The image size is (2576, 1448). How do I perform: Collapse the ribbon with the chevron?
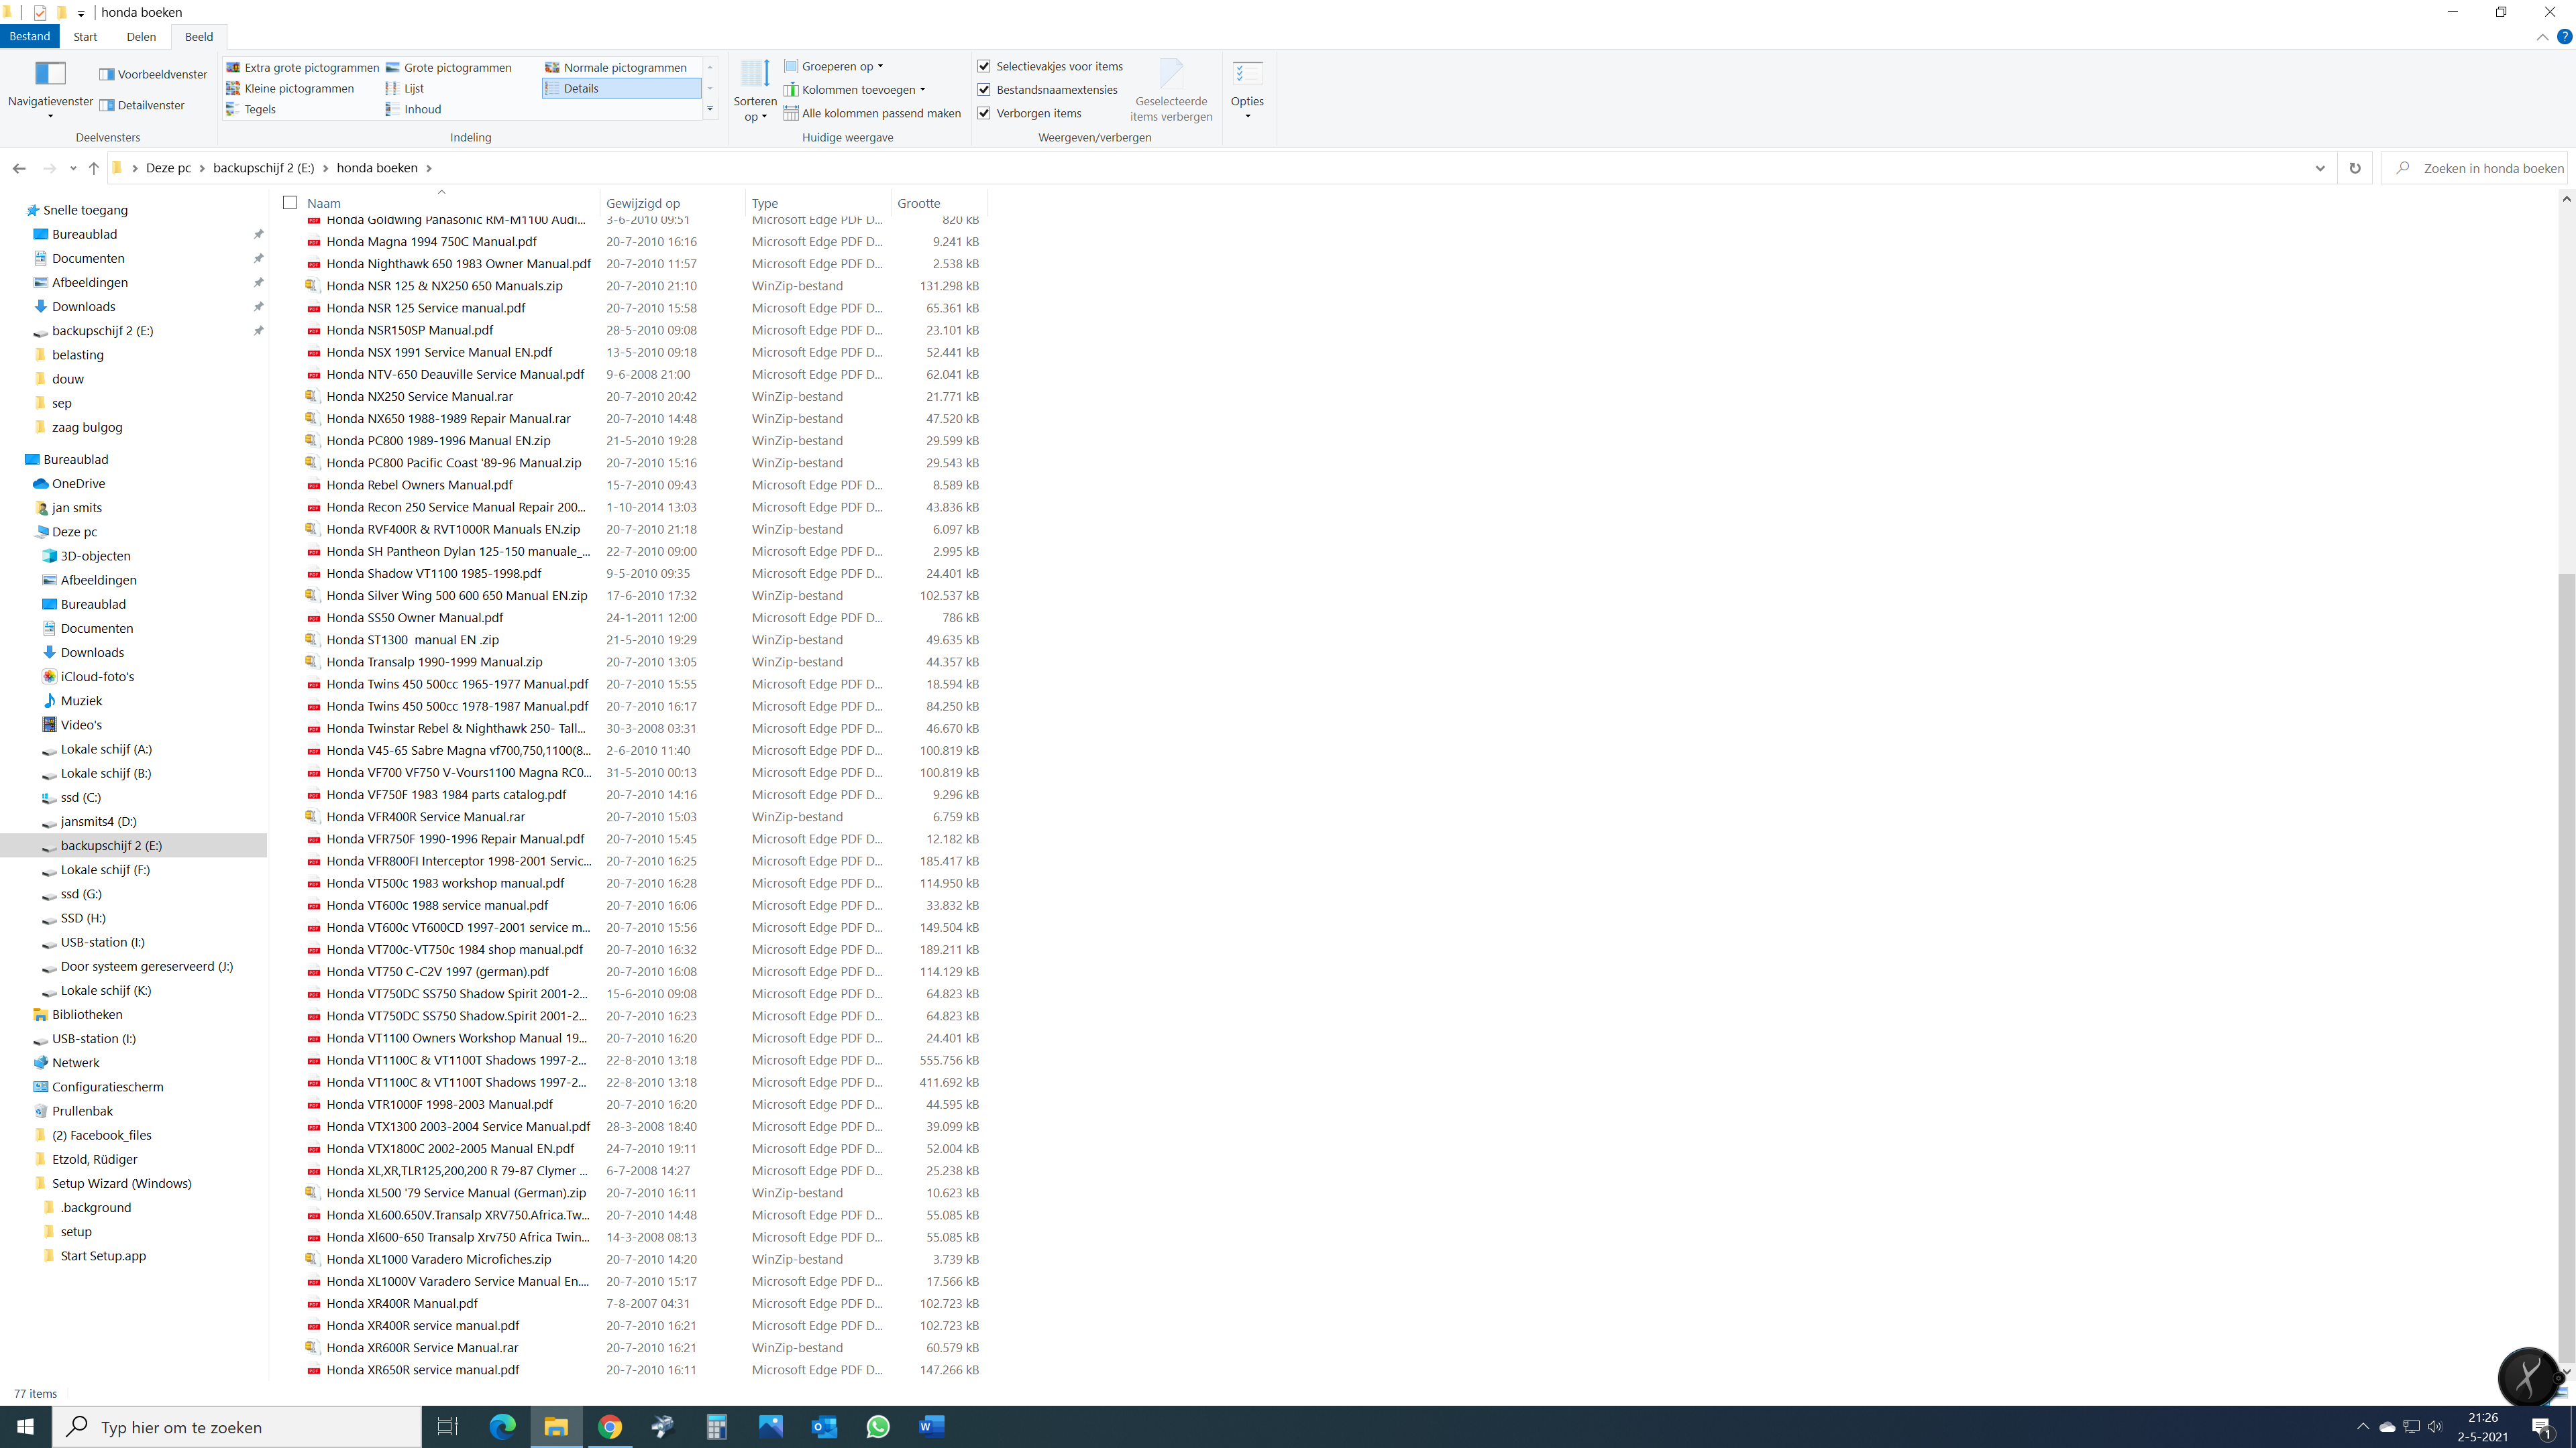click(2542, 37)
